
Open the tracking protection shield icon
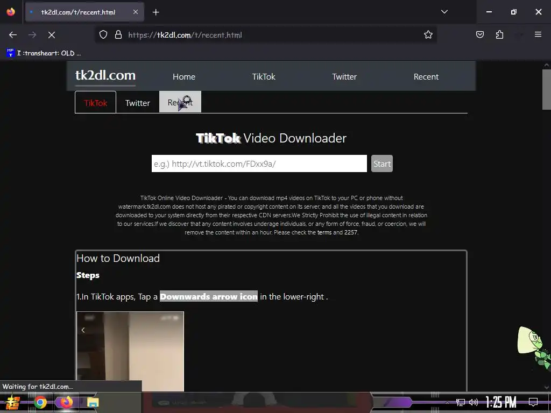coord(103,35)
